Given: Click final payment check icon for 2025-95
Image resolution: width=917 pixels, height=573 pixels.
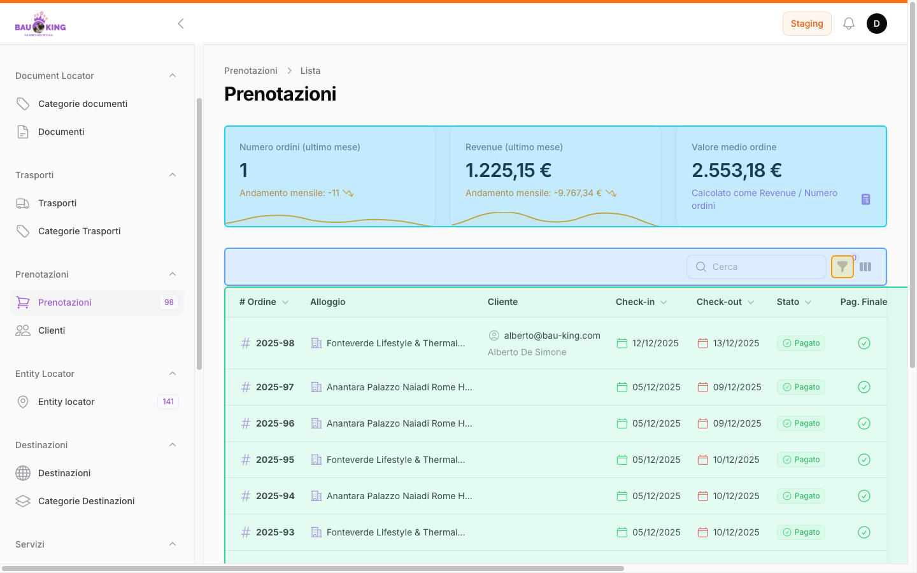Looking at the screenshot, I should tap(864, 460).
